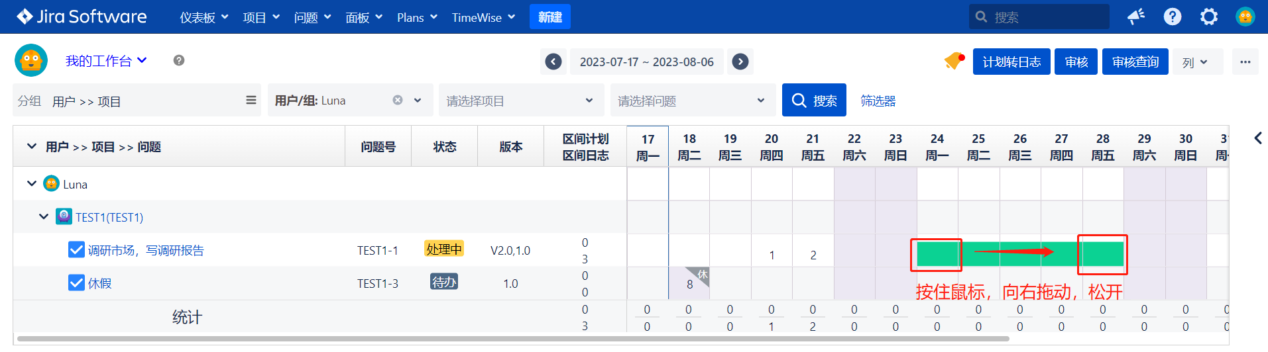Collapse the TEST1 project row
Image resolution: width=1268 pixels, height=352 pixels.
coord(44,217)
